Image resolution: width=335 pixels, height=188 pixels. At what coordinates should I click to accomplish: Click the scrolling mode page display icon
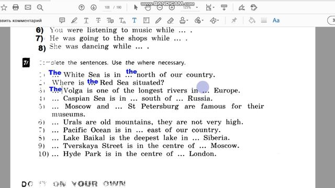224,8
